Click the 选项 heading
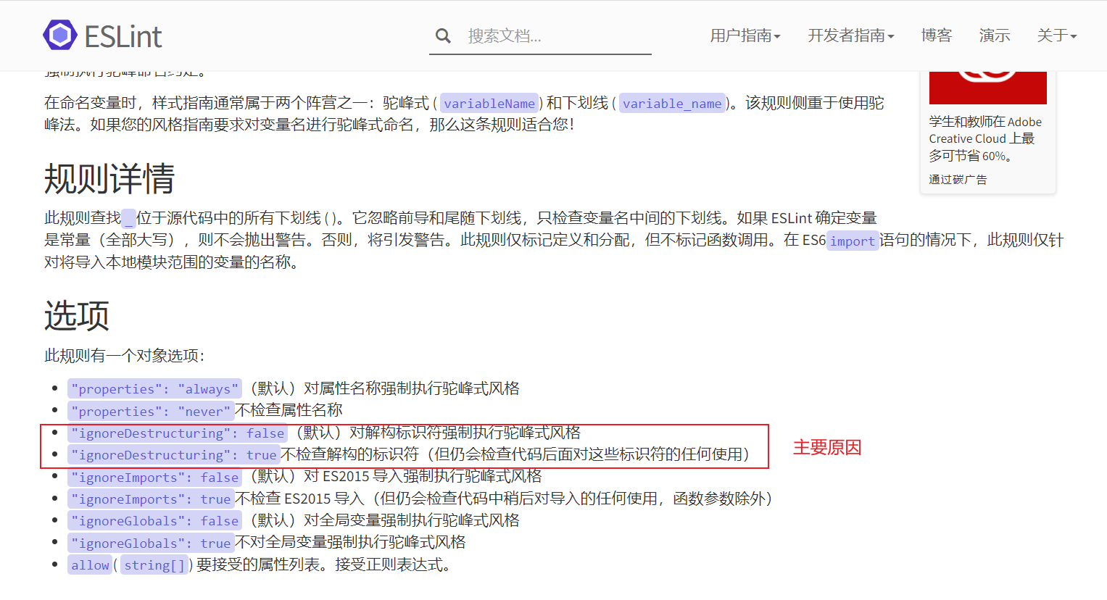The height and width of the screenshot is (600, 1107). [77, 316]
